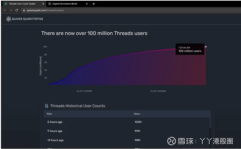This screenshot has height=149, width=241.
Task: Click the 'Jul 09, 12:00AM' axis label
Action: pos(158,91)
